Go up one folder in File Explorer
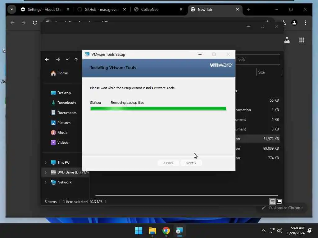 coord(76,59)
